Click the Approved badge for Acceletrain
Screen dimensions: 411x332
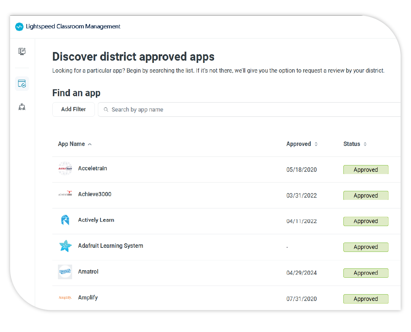[x=366, y=170]
